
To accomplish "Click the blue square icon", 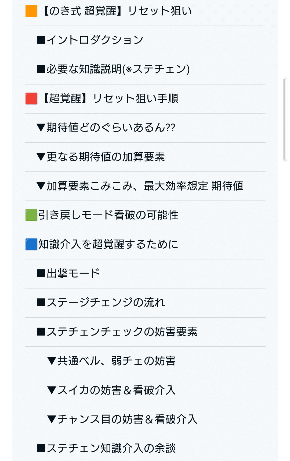I will tap(31, 244).
